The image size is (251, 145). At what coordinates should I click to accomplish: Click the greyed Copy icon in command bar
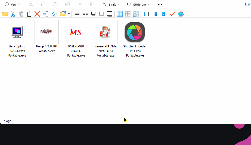click(x=43, y=5)
